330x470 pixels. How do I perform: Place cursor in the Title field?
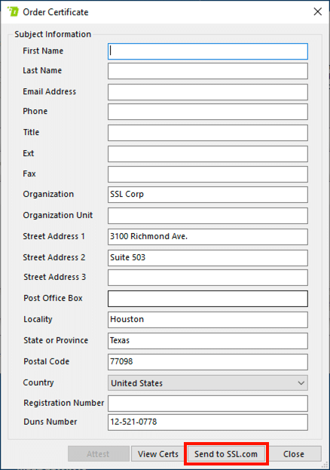click(x=207, y=133)
